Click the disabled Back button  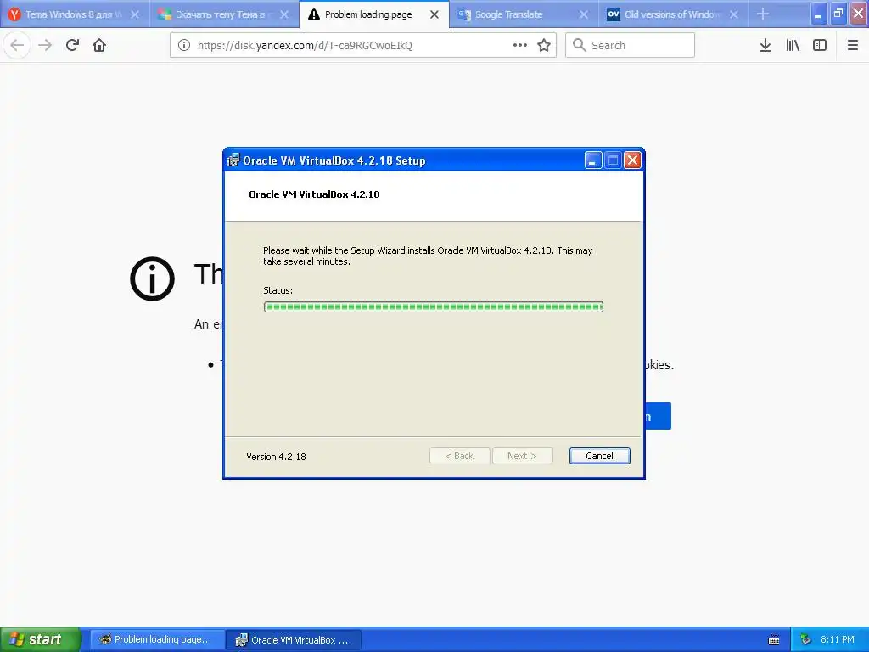coord(459,456)
